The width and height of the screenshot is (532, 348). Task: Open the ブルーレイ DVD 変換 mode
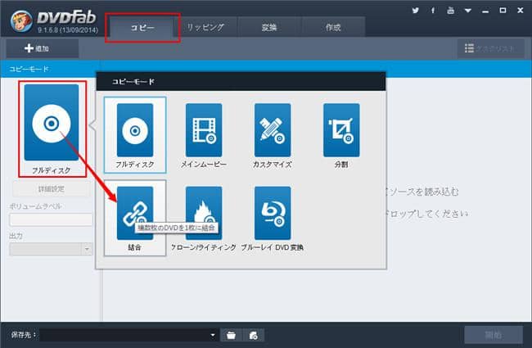click(273, 218)
